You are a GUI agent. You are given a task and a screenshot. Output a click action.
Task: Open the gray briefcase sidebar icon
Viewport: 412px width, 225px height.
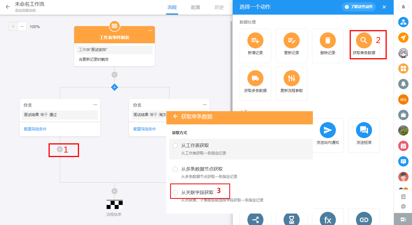click(x=403, y=115)
